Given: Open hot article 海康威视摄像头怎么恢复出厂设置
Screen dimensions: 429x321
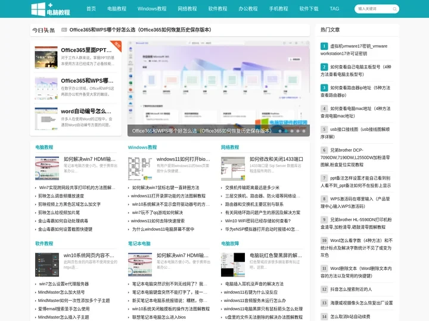Looking at the screenshot, I should [x=362, y=303].
